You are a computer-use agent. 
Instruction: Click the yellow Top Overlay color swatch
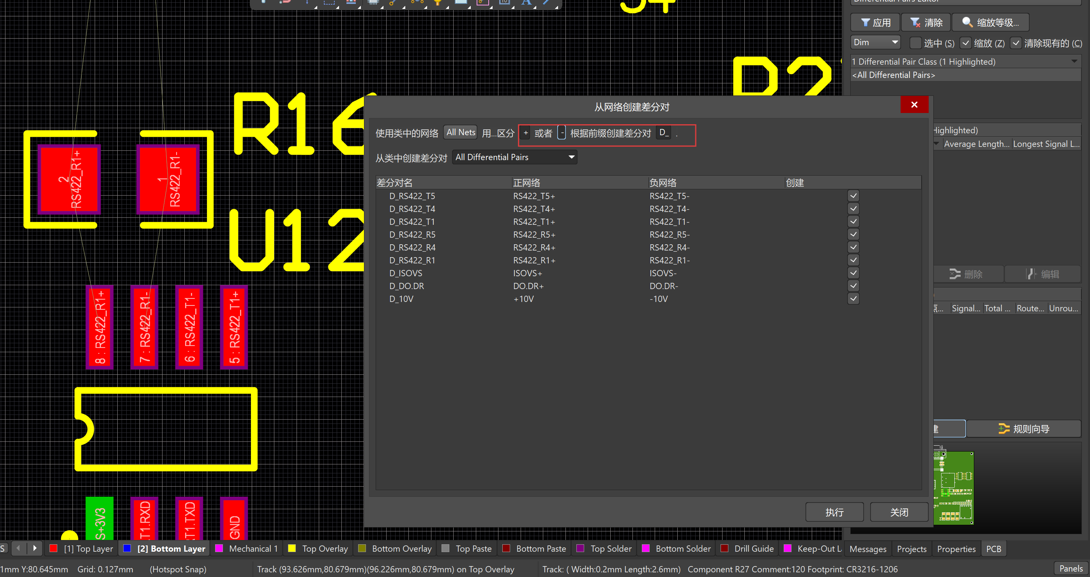click(292, 548)
